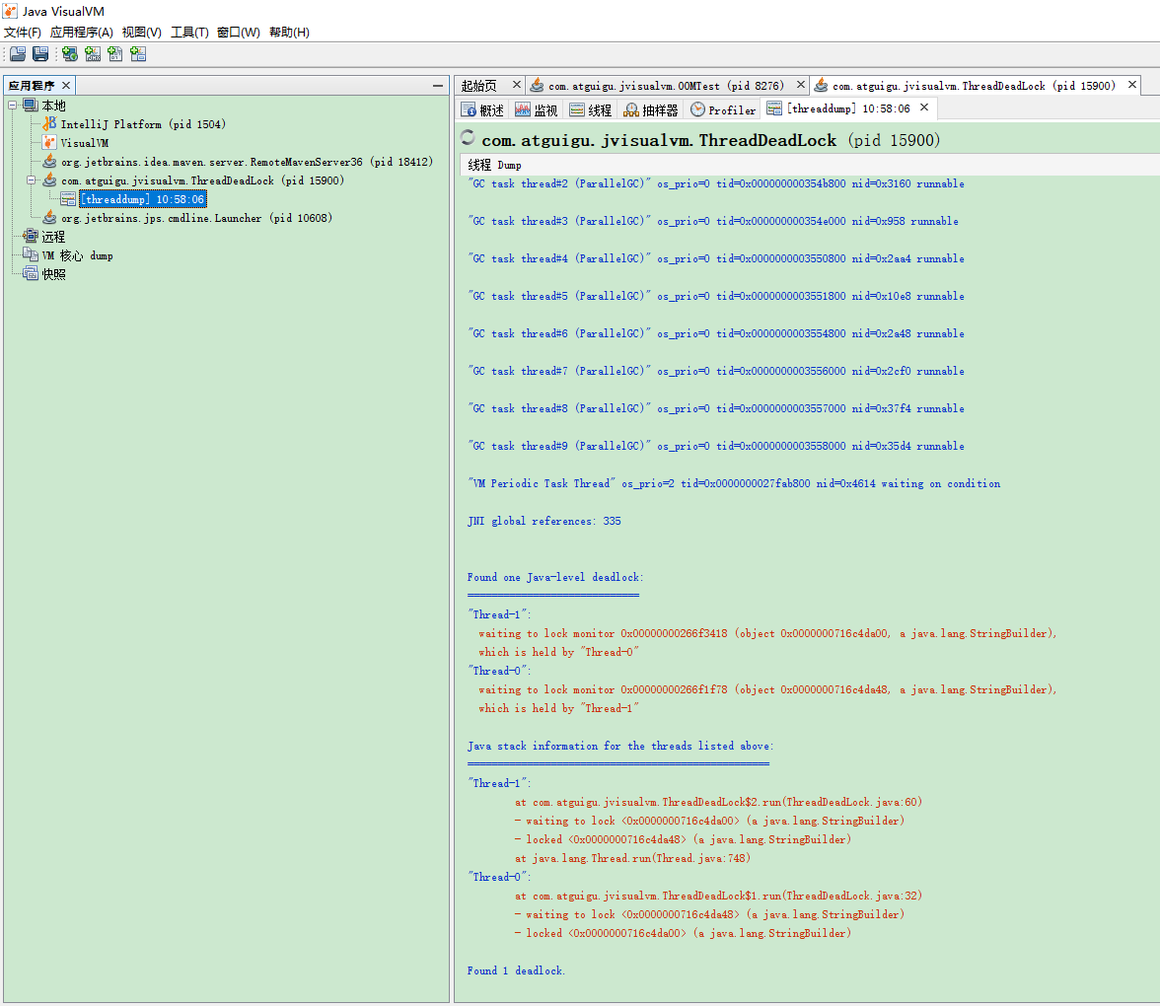Viewport: 1160px width, 1006px height.
Task: Click the 'Found one Java-level deadlock:' line
Action: pos(555,577)
